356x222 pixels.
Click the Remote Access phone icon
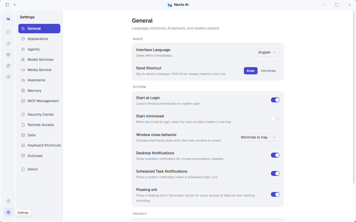point(23,125)
